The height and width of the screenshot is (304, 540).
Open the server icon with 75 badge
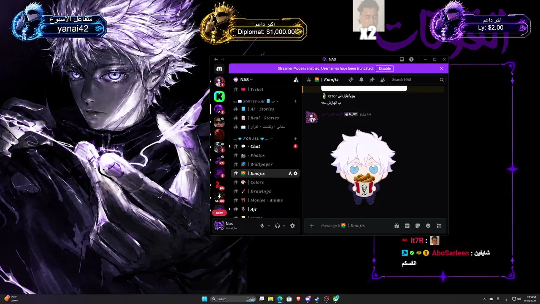tap(219, 160)
